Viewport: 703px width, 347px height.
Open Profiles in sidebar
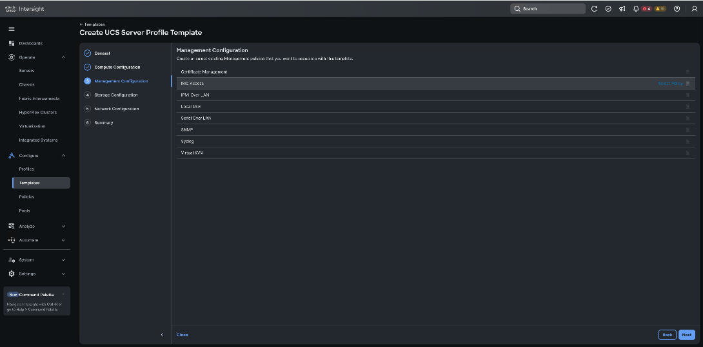(x=26, y=169)
